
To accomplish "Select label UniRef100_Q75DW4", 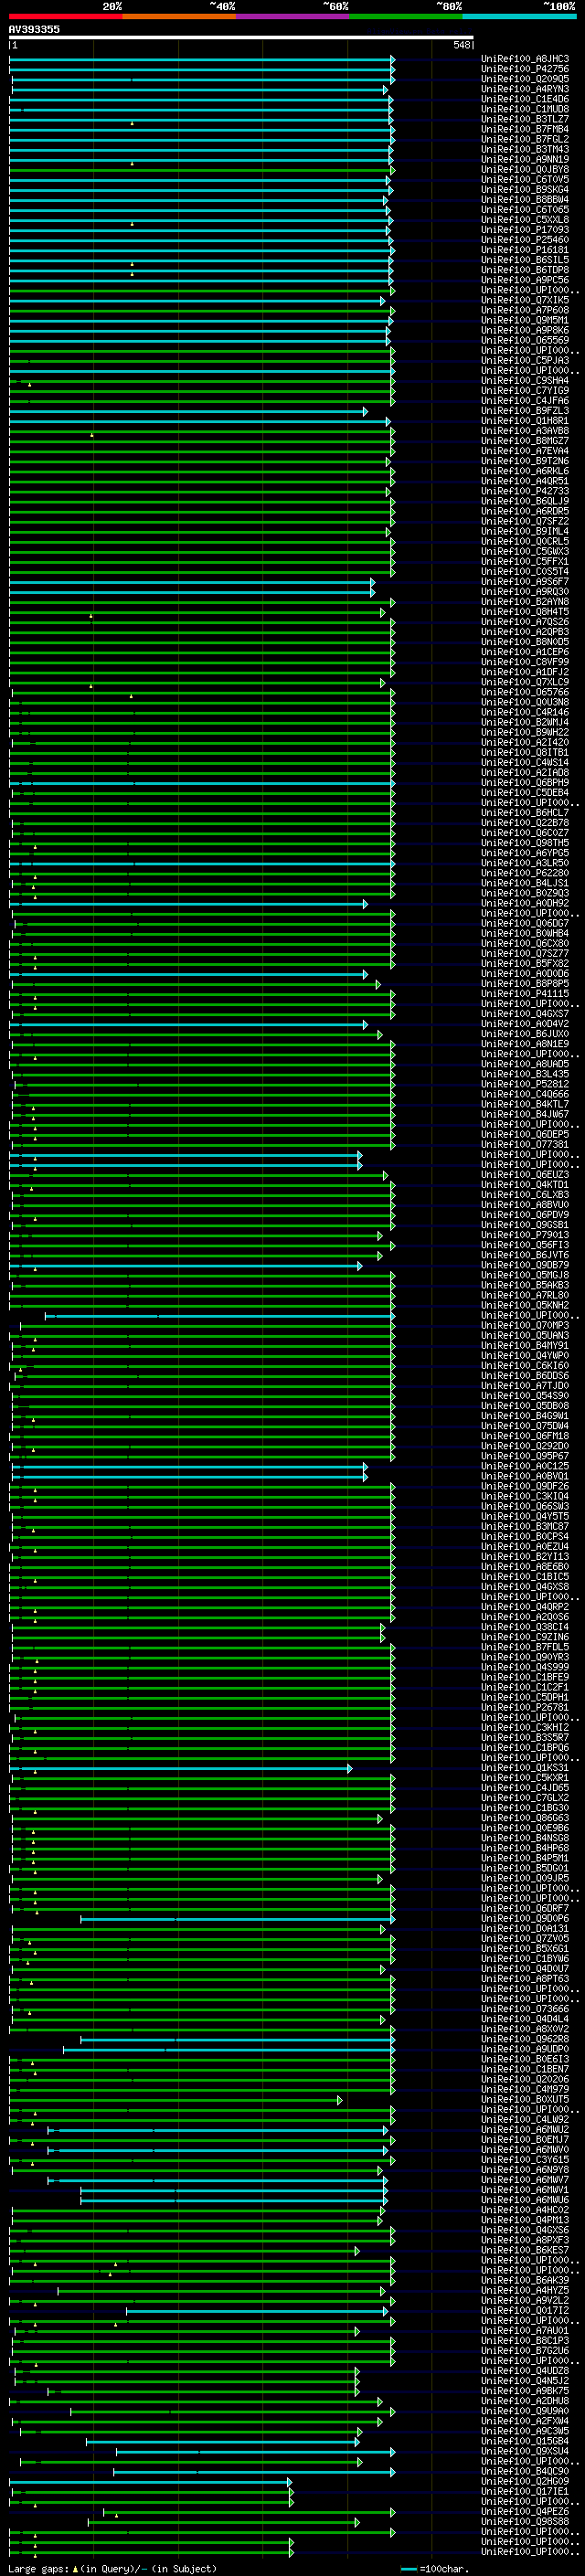I will [525, 1426].
